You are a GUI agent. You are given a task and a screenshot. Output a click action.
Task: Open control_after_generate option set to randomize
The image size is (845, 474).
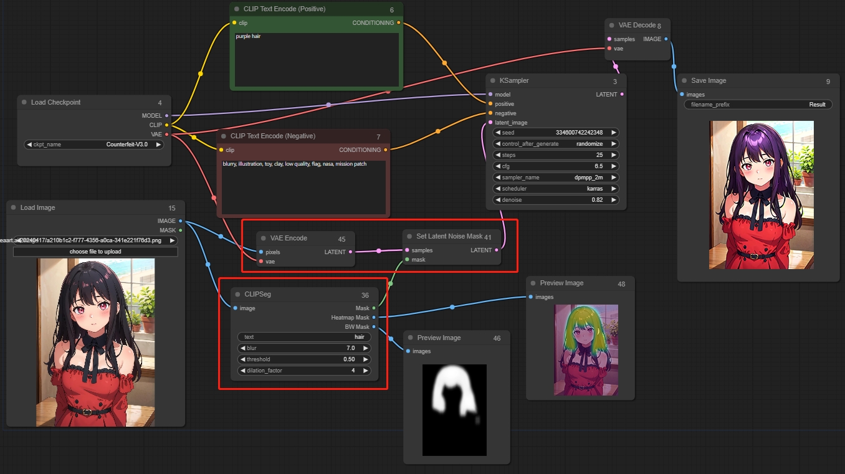click(556, 144)
